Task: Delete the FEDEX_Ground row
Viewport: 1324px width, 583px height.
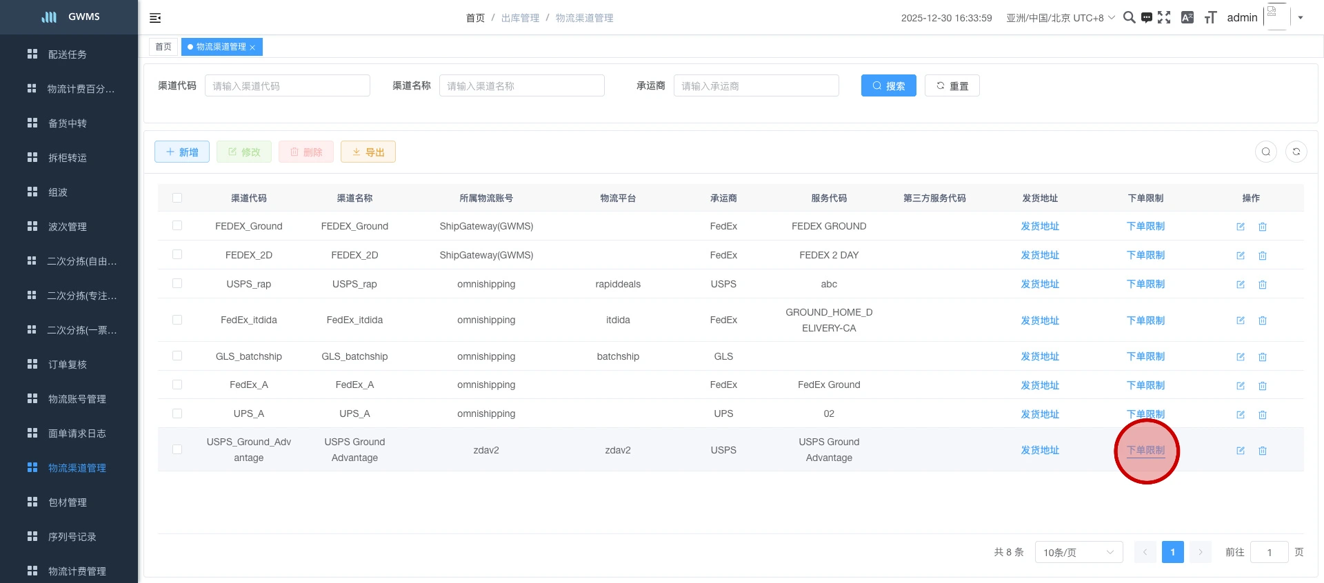Action: click(x=1263, y=227)
